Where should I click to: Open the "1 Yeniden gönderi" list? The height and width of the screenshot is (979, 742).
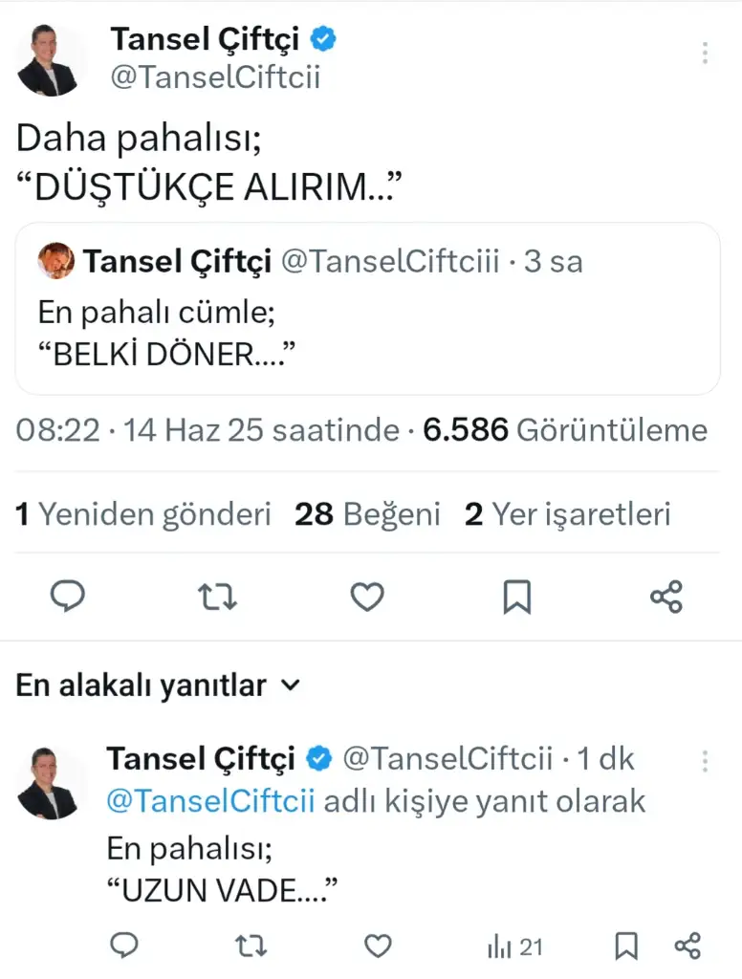point(143,514)
